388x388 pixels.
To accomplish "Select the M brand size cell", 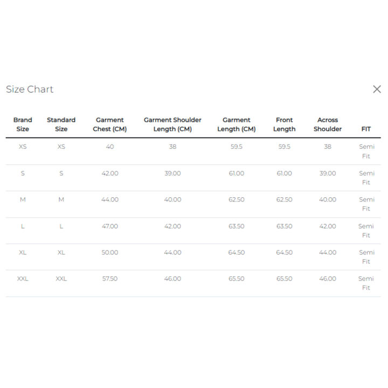I will 23,199.
